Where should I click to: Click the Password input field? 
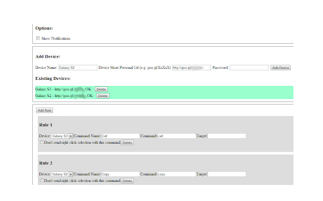coord(249,68)
